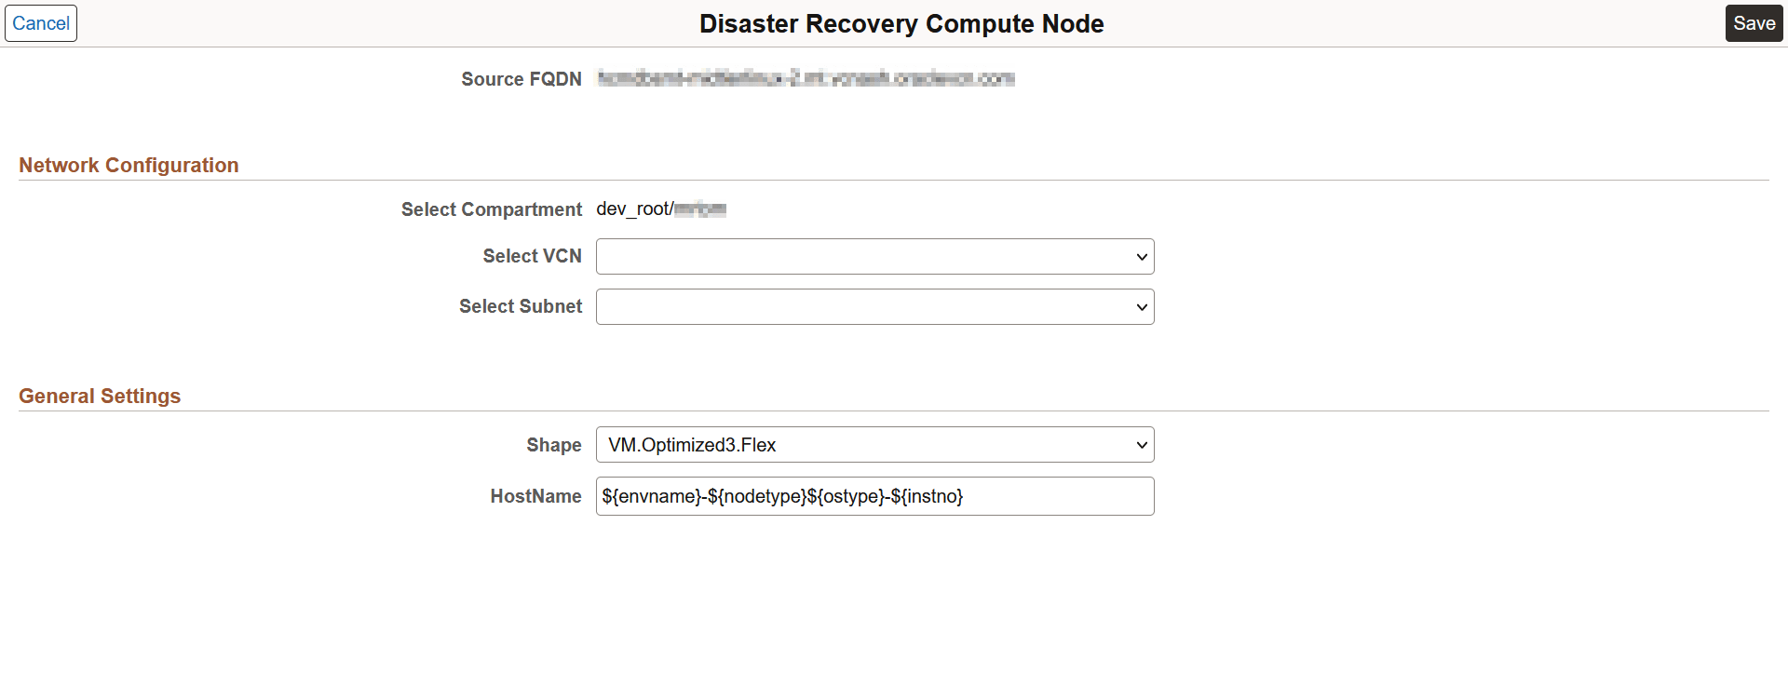Click the dev_root compartment value
Image resolution: width=1788 pixels, height=700 pixels.
pos(662,209)
